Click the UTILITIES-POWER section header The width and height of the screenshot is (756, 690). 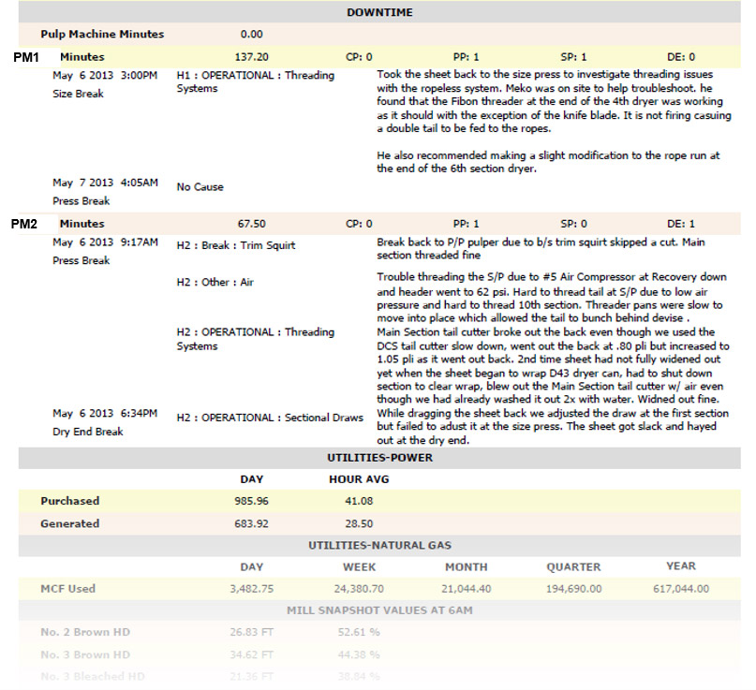click(379, 458)
